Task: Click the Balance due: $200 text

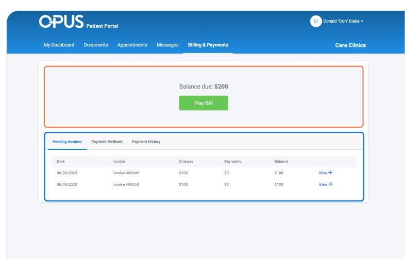Action: click(204, 87)
